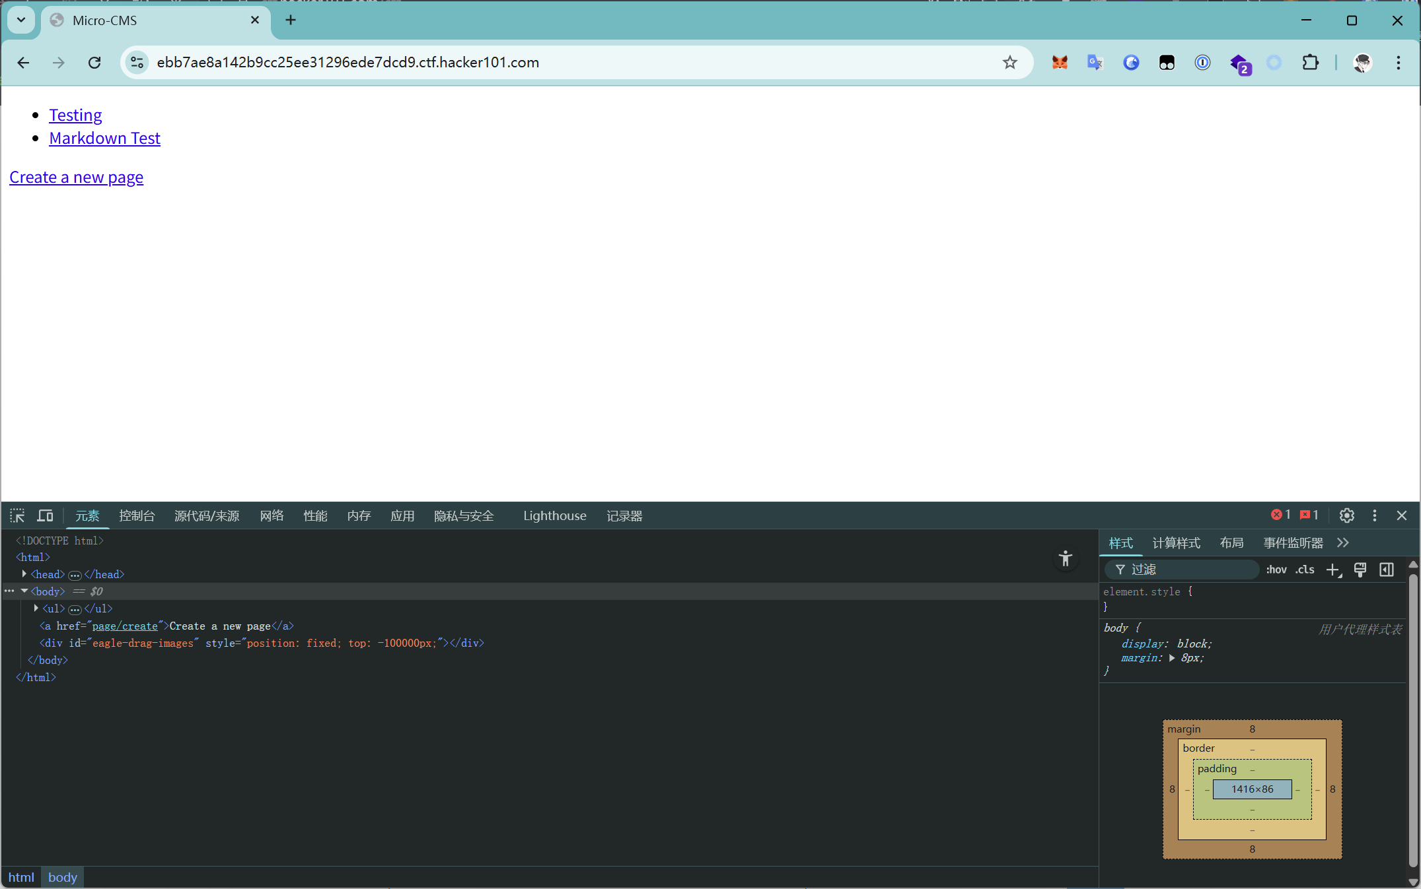Image resolution: width=1421 pixels, height=889 pixels.
Task: Open the 计算样式 pane
Action: [1177, 543]
